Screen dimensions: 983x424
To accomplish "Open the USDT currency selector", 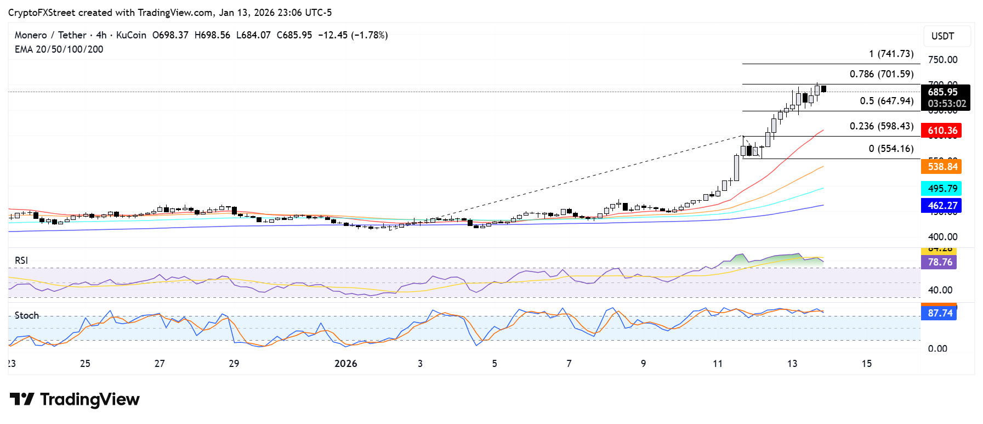I will pos(946,36).
